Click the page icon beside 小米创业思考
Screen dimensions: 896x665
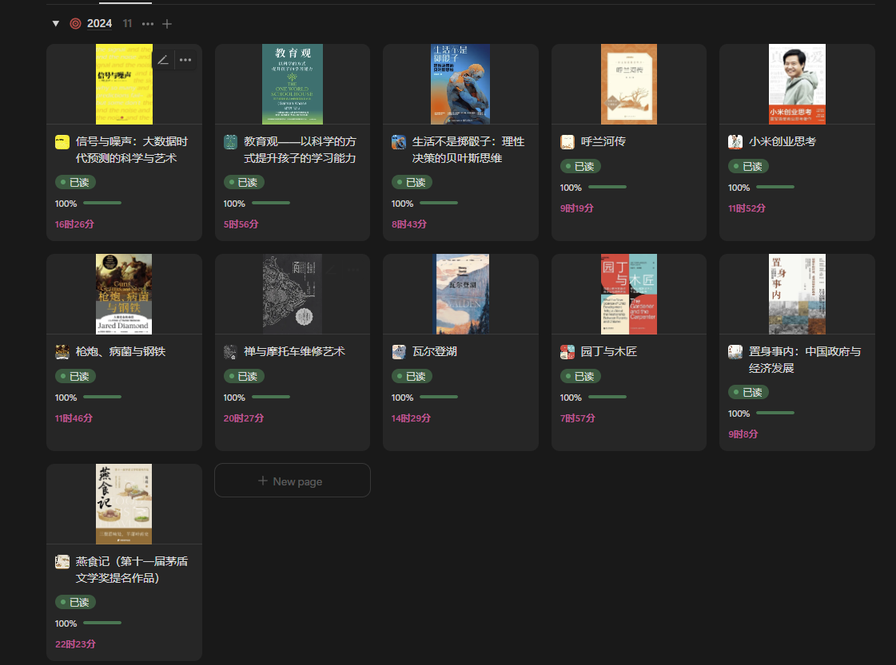(x=735, y=142)
